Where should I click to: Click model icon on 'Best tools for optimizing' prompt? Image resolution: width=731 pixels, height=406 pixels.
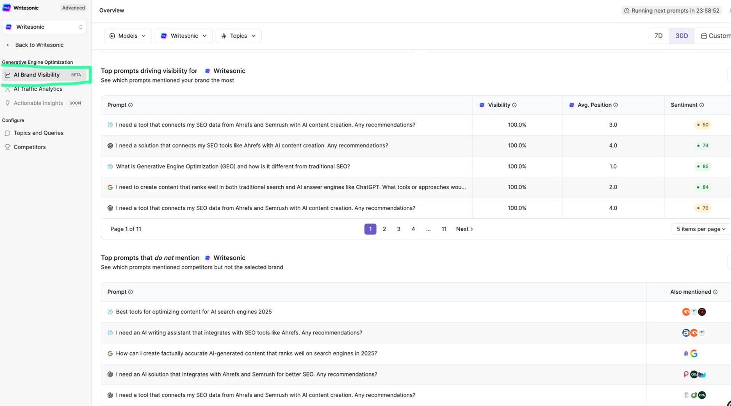tap(110, 312)
